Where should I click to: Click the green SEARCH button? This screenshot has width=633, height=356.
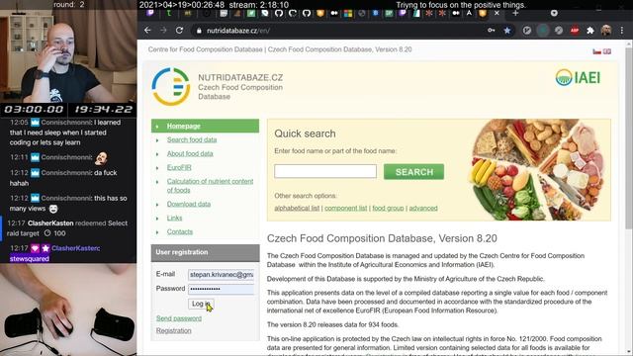[x=413, y=172]
